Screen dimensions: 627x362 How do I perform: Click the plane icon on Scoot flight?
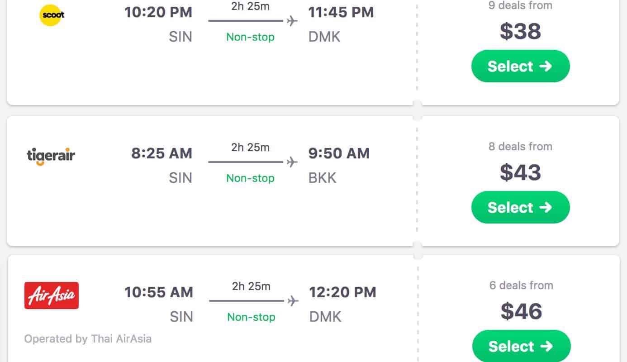[292, 21]
